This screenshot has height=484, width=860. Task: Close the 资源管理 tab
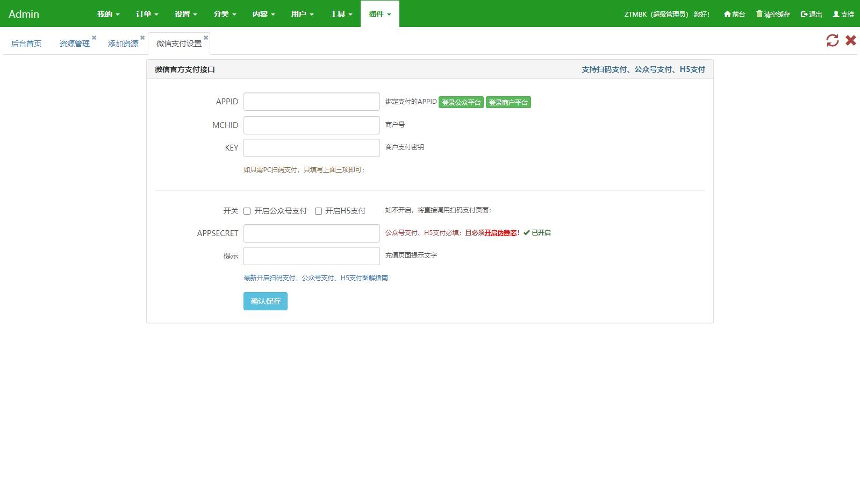[95, 38]
